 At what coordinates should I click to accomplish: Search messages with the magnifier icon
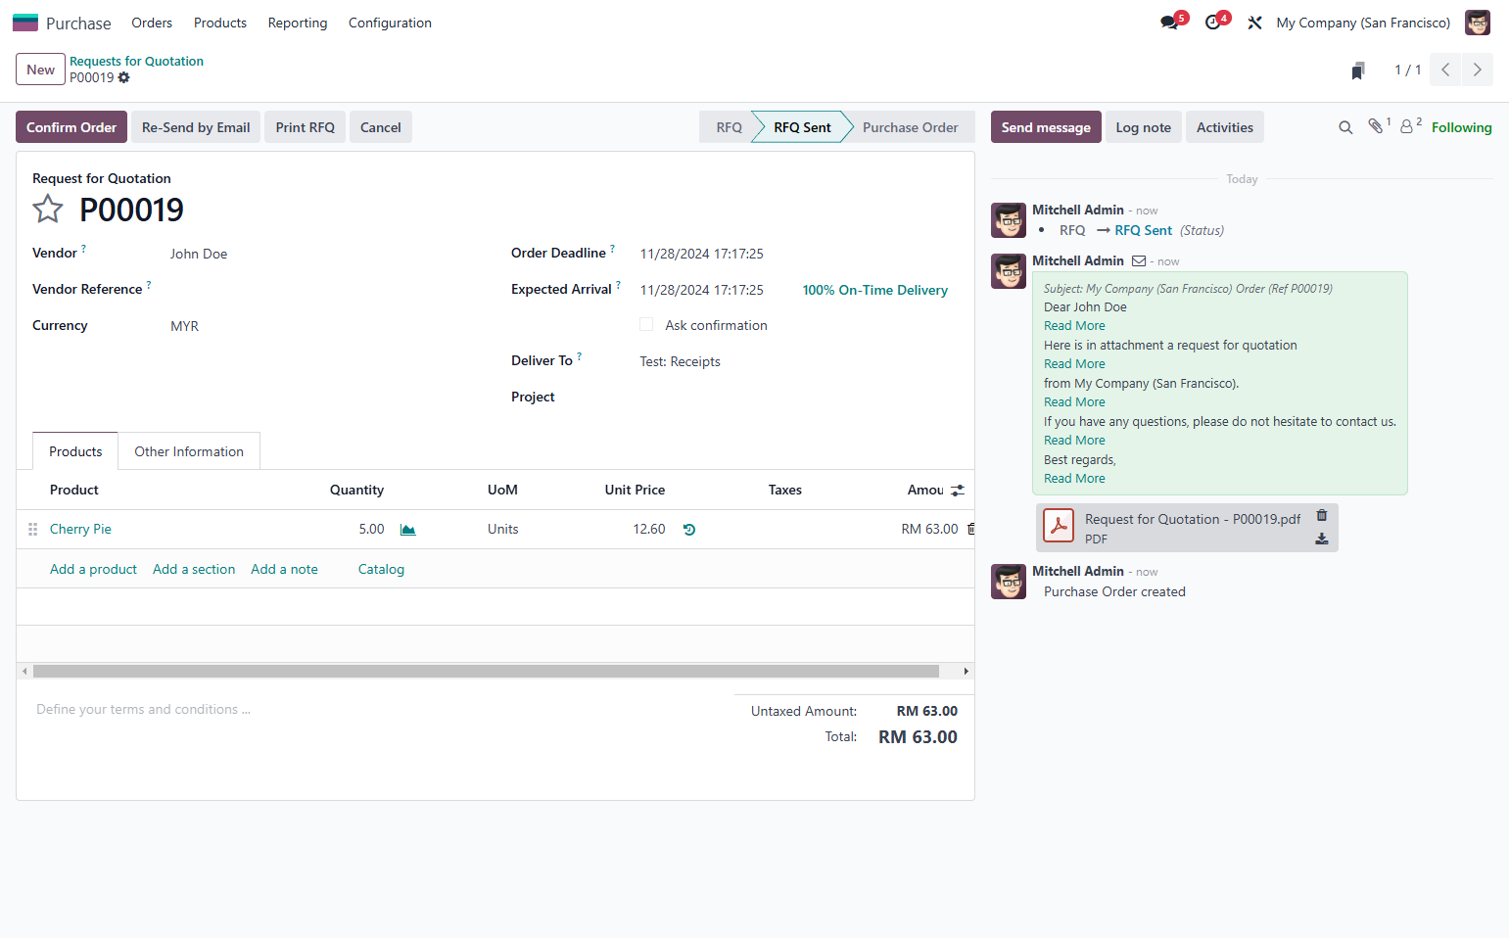[1345, 127]
